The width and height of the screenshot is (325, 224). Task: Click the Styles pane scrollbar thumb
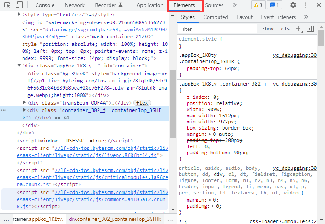[x=321, y=38]
